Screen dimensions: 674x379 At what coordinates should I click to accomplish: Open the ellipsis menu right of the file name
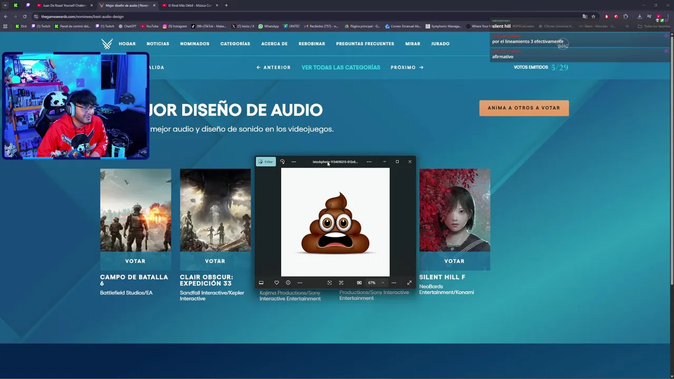(369, 162)
